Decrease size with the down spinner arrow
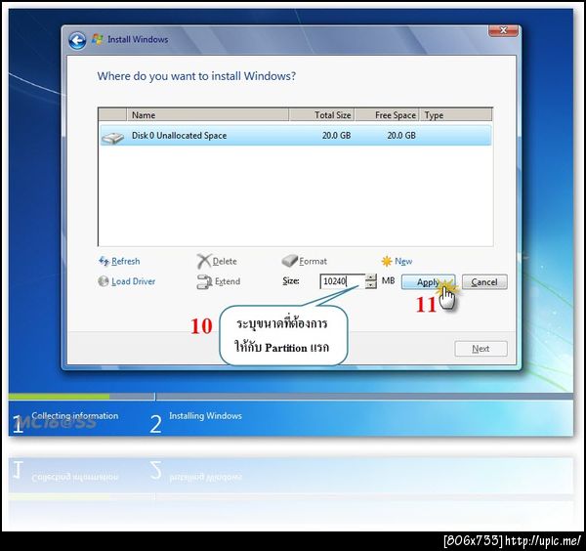Screen dimensions: 586x551 tap(371, 285)
